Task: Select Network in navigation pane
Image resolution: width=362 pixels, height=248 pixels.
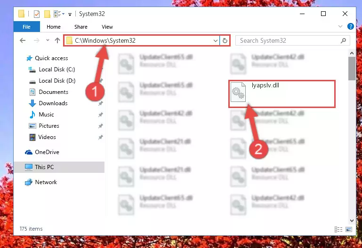Action: click(46, 182)
